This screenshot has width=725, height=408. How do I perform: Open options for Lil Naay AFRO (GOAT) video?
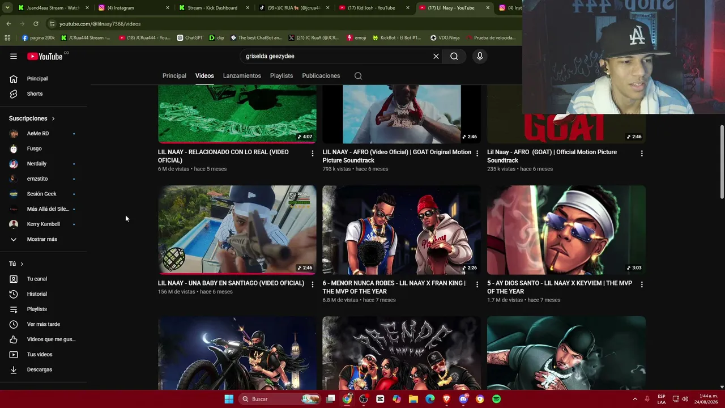tap(642, 153)
